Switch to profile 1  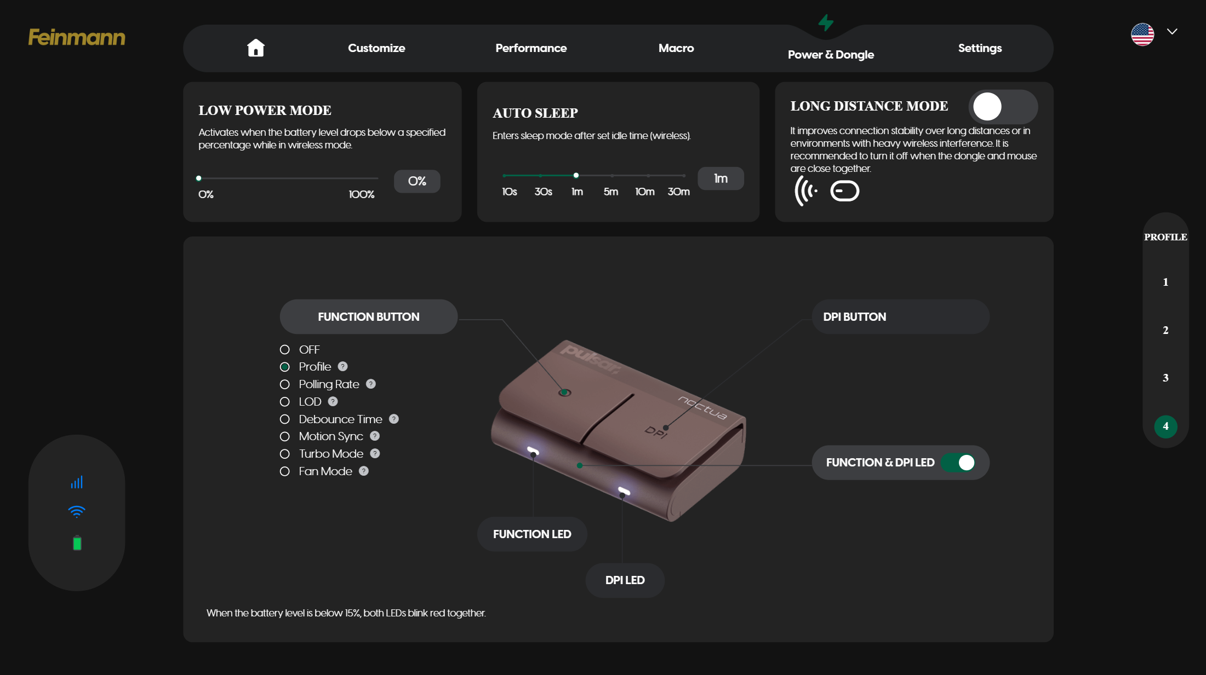1165,282
